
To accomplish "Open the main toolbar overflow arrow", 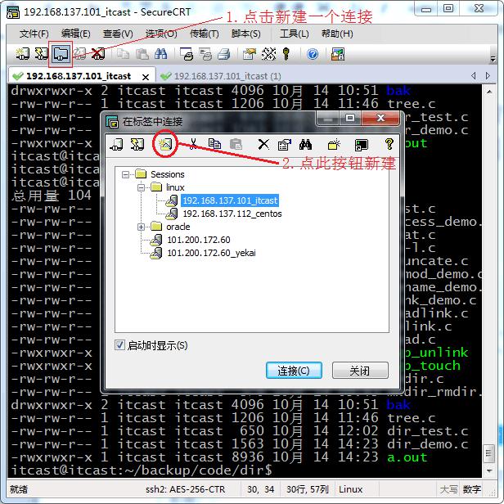I will coord(493,59).
